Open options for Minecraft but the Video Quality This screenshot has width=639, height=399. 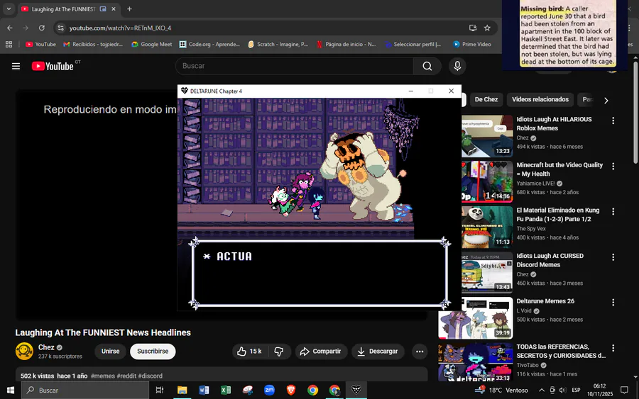point(613,167)
